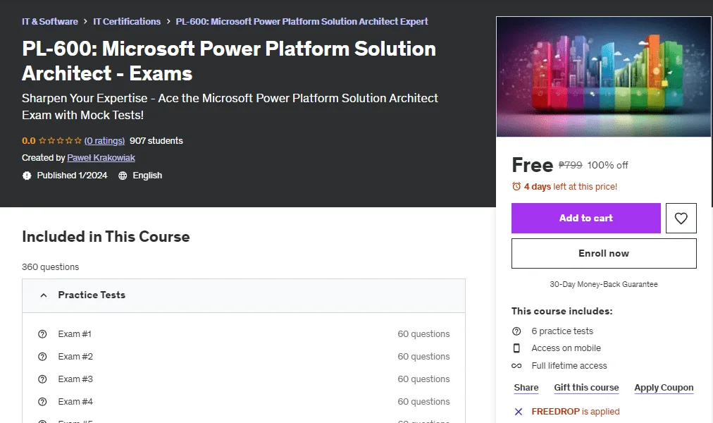Image resolution: width=713 pixels, height=423 pixels.
Task: Click the 'Full lifetime access' text
Action: (569, 366)
